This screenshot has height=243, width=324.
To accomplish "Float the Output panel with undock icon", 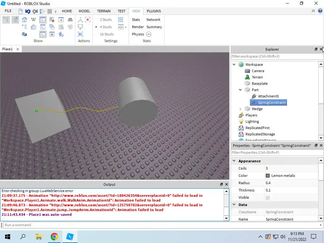I will 221,184.
